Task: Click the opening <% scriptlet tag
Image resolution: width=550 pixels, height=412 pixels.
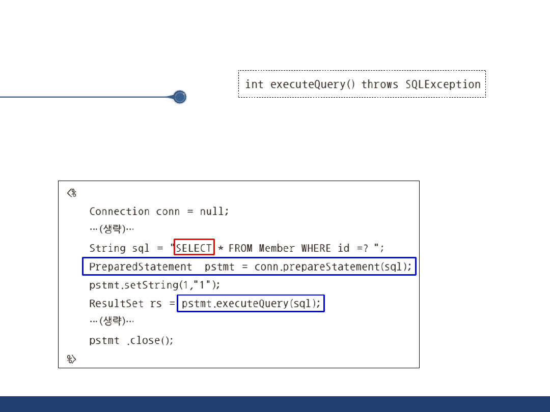Action: [x=72, y=193]
